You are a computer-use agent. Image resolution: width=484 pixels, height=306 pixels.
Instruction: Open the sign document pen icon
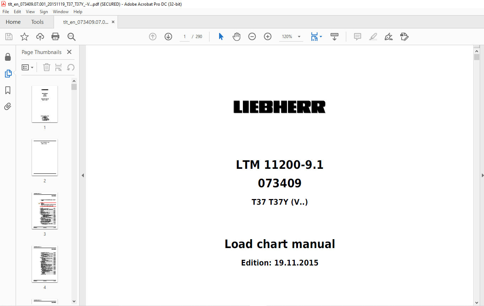click(388, 37)
